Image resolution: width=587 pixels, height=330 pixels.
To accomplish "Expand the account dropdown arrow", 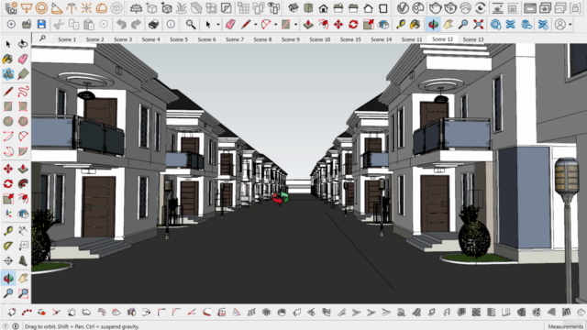I will [570, 25].
